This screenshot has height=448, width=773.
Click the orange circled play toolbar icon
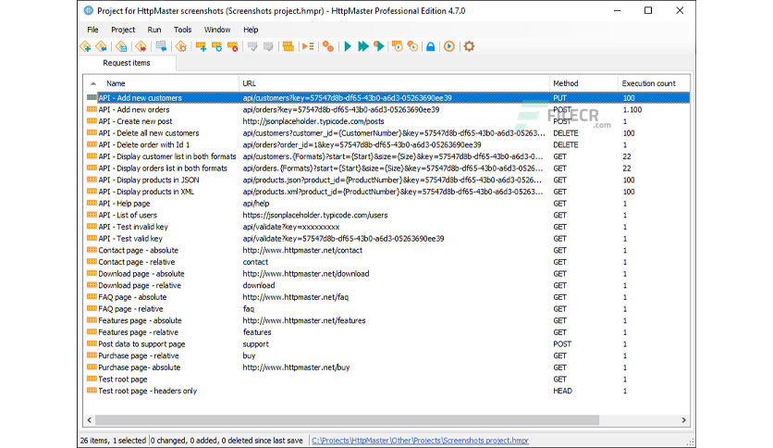(449, 46)
